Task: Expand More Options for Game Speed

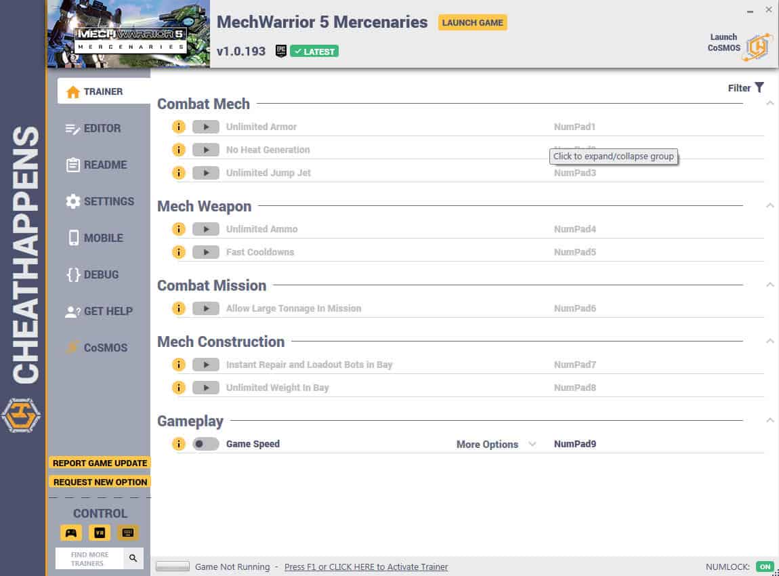Action: point(496,445)
